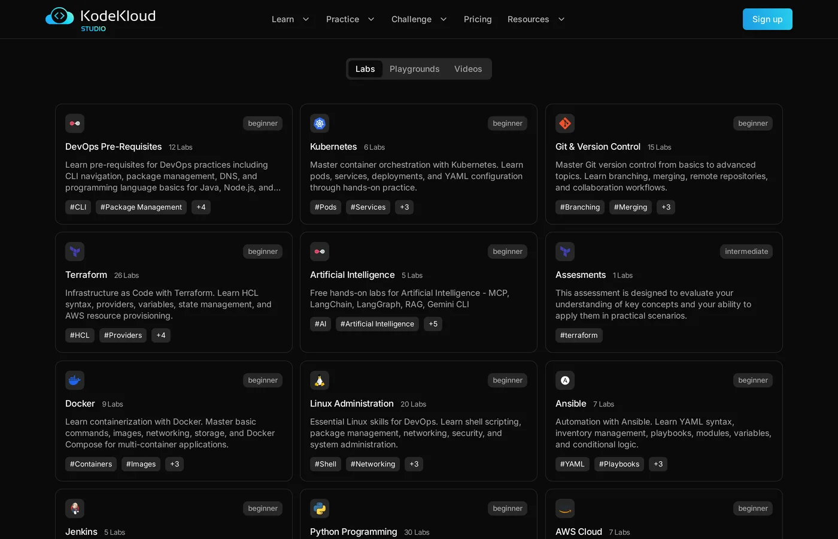Click the Assesments card icon
The width and height of the screenshot is (838, 539).
[565, 252]
